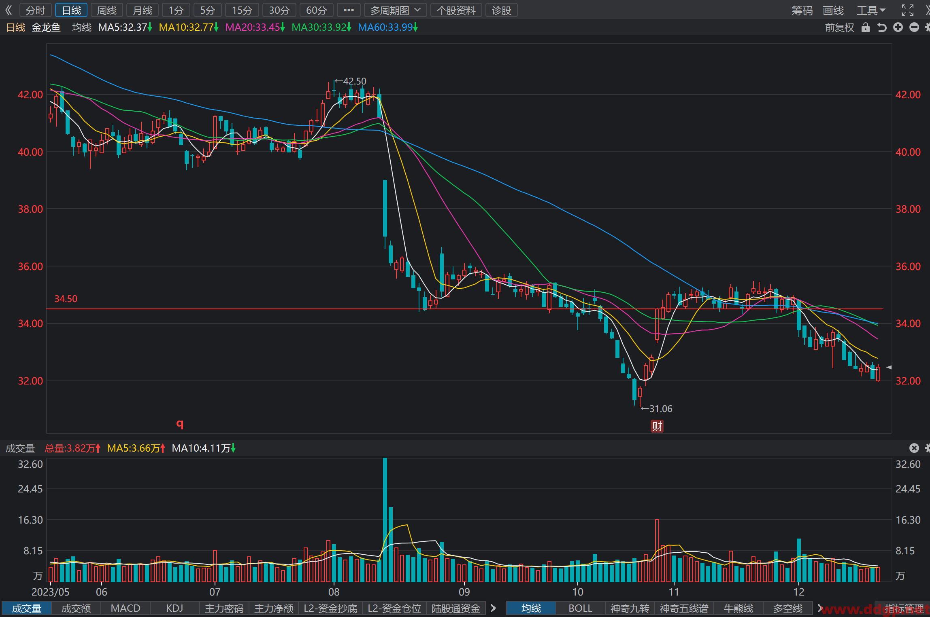Select the 均线 main-chart overlay tab
Screen dimensions: 930x617
pyautogui.click(x=531, y=608)
